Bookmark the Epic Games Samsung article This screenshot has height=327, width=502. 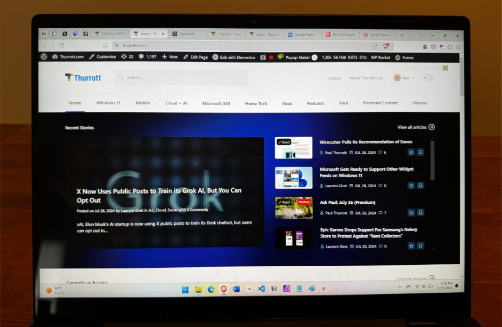(x=421, y=246)
